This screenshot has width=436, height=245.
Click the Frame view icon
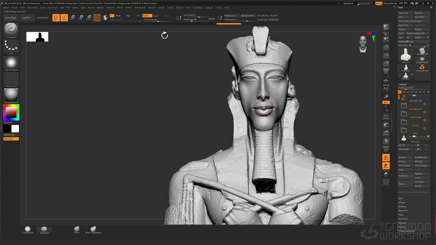click(x=386, y=117)
